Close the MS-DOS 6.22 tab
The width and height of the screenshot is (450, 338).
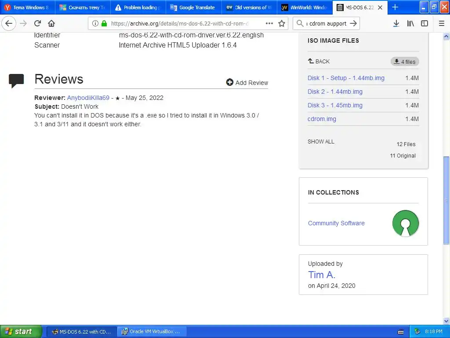point(380,7)
